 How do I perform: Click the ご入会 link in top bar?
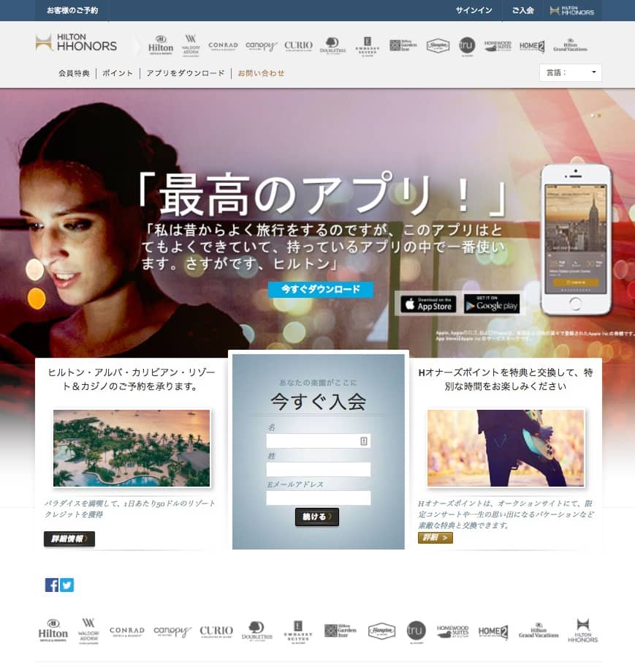(x=523, y=10)
